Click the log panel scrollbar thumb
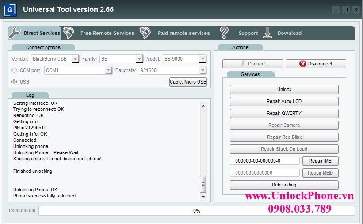The width and height of the screenshot is (363, 224). (203, 182)
